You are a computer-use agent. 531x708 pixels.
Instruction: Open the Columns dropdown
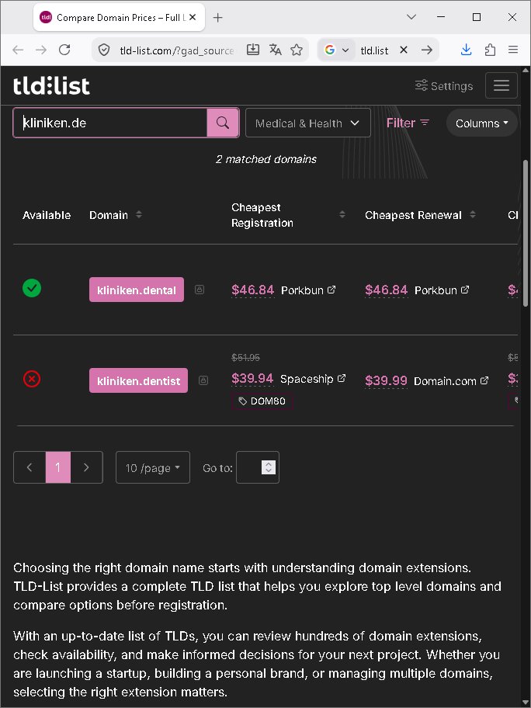482,123
